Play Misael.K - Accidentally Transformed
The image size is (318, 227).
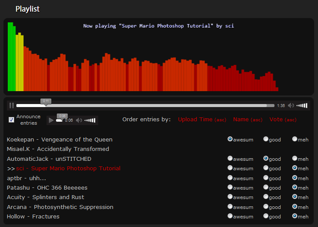58,149
